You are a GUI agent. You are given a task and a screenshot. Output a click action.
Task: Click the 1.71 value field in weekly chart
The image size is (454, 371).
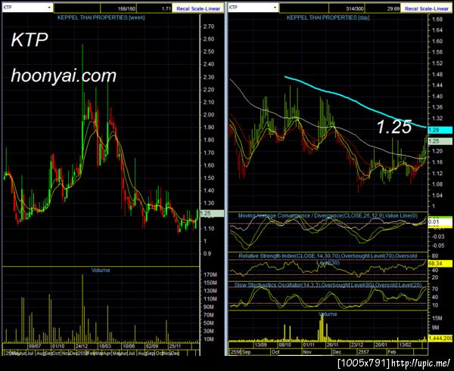click(154, 8)
